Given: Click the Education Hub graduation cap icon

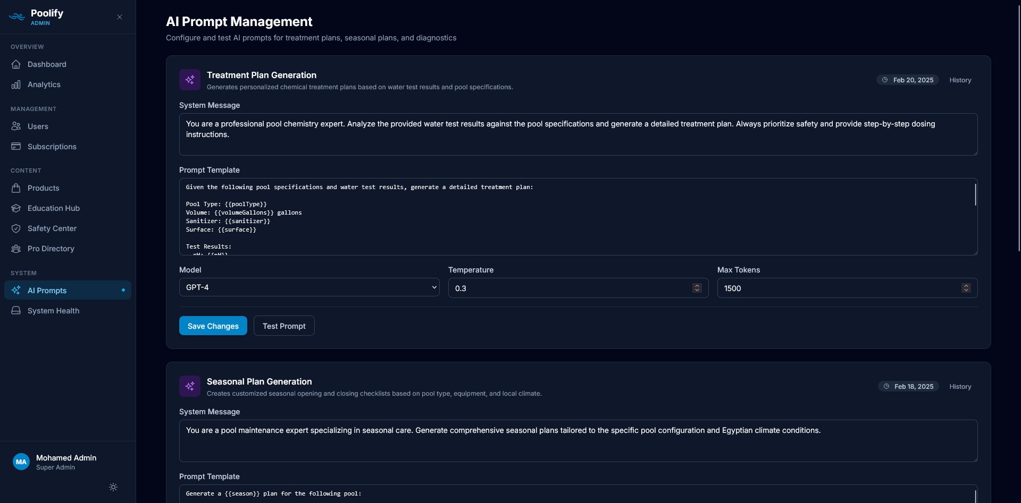Looking at the screenshot, I should coord(16,208).
